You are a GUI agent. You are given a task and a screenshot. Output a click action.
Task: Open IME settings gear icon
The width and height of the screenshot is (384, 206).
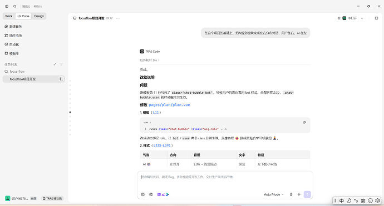coord(377,201)
